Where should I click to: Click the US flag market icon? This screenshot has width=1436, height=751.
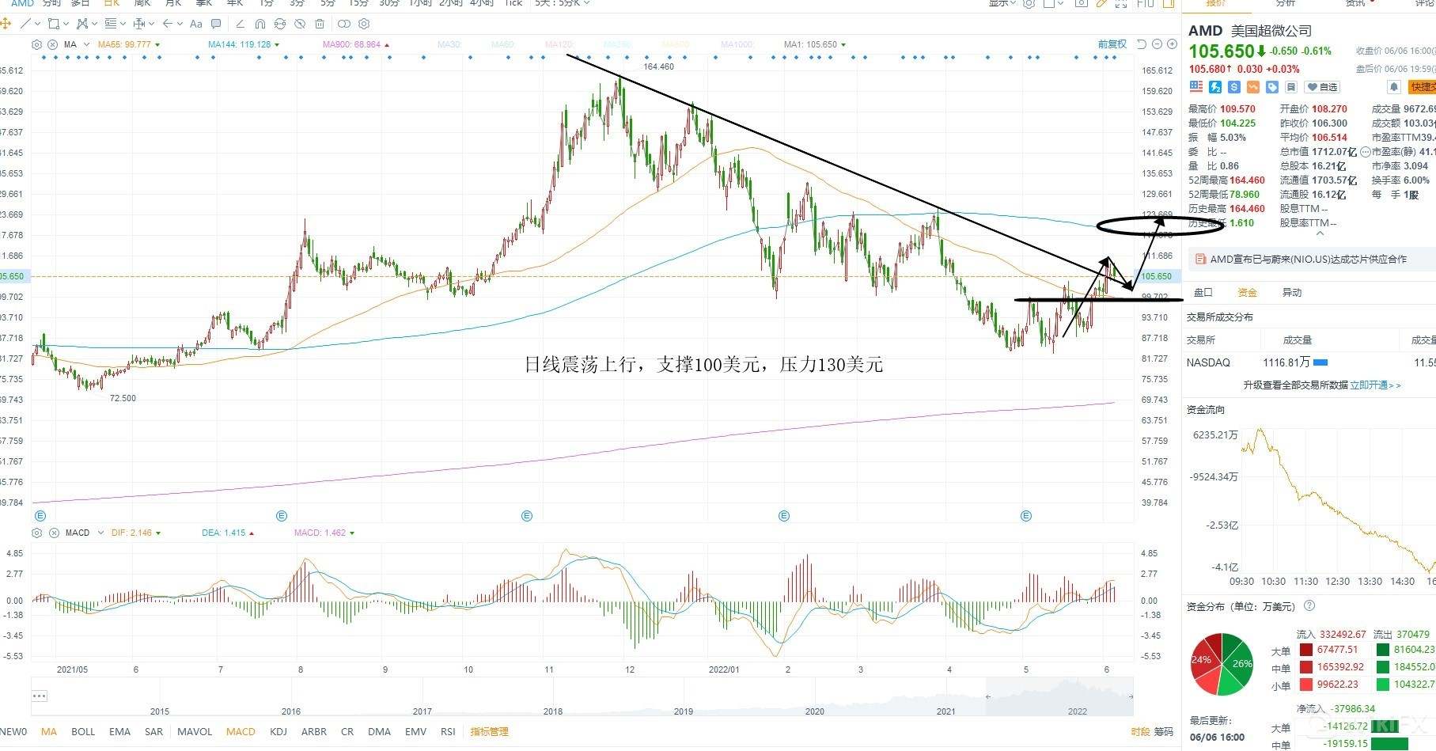tap(1195, 87)
